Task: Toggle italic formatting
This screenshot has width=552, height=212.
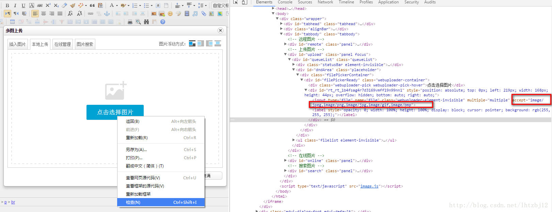Action: (15, 5)
